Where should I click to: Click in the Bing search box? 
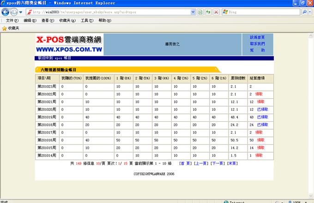pos(263,12)
